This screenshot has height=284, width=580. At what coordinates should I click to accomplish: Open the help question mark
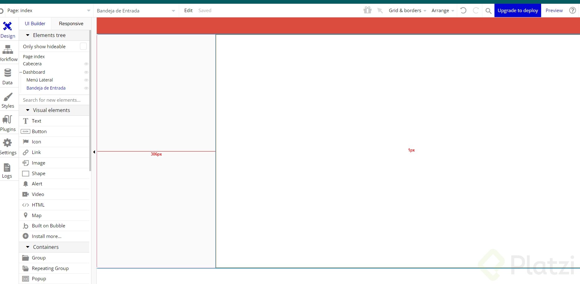(573, 10)
